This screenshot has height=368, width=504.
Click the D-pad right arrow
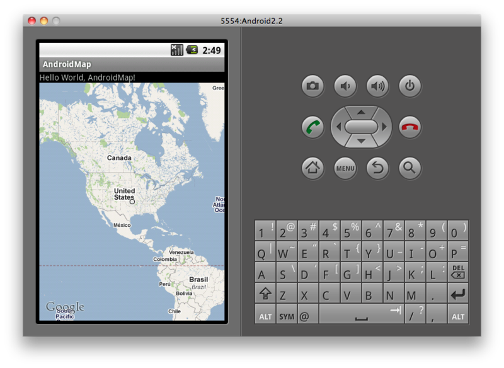click(384, 127)
